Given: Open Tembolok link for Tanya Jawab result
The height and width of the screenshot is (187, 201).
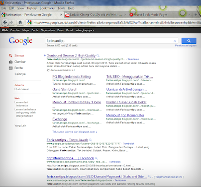Looking at the screenshot, I should click(129, 144).
